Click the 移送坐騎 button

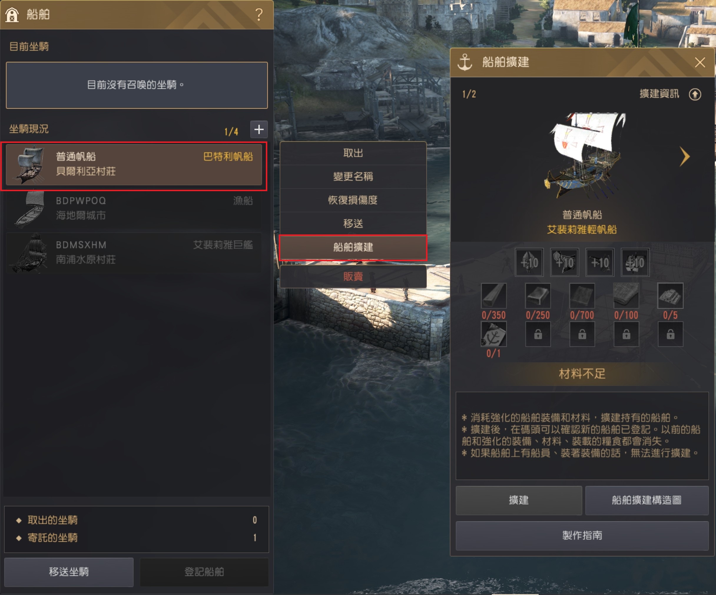pyautogui.click(x=69, y=572)
